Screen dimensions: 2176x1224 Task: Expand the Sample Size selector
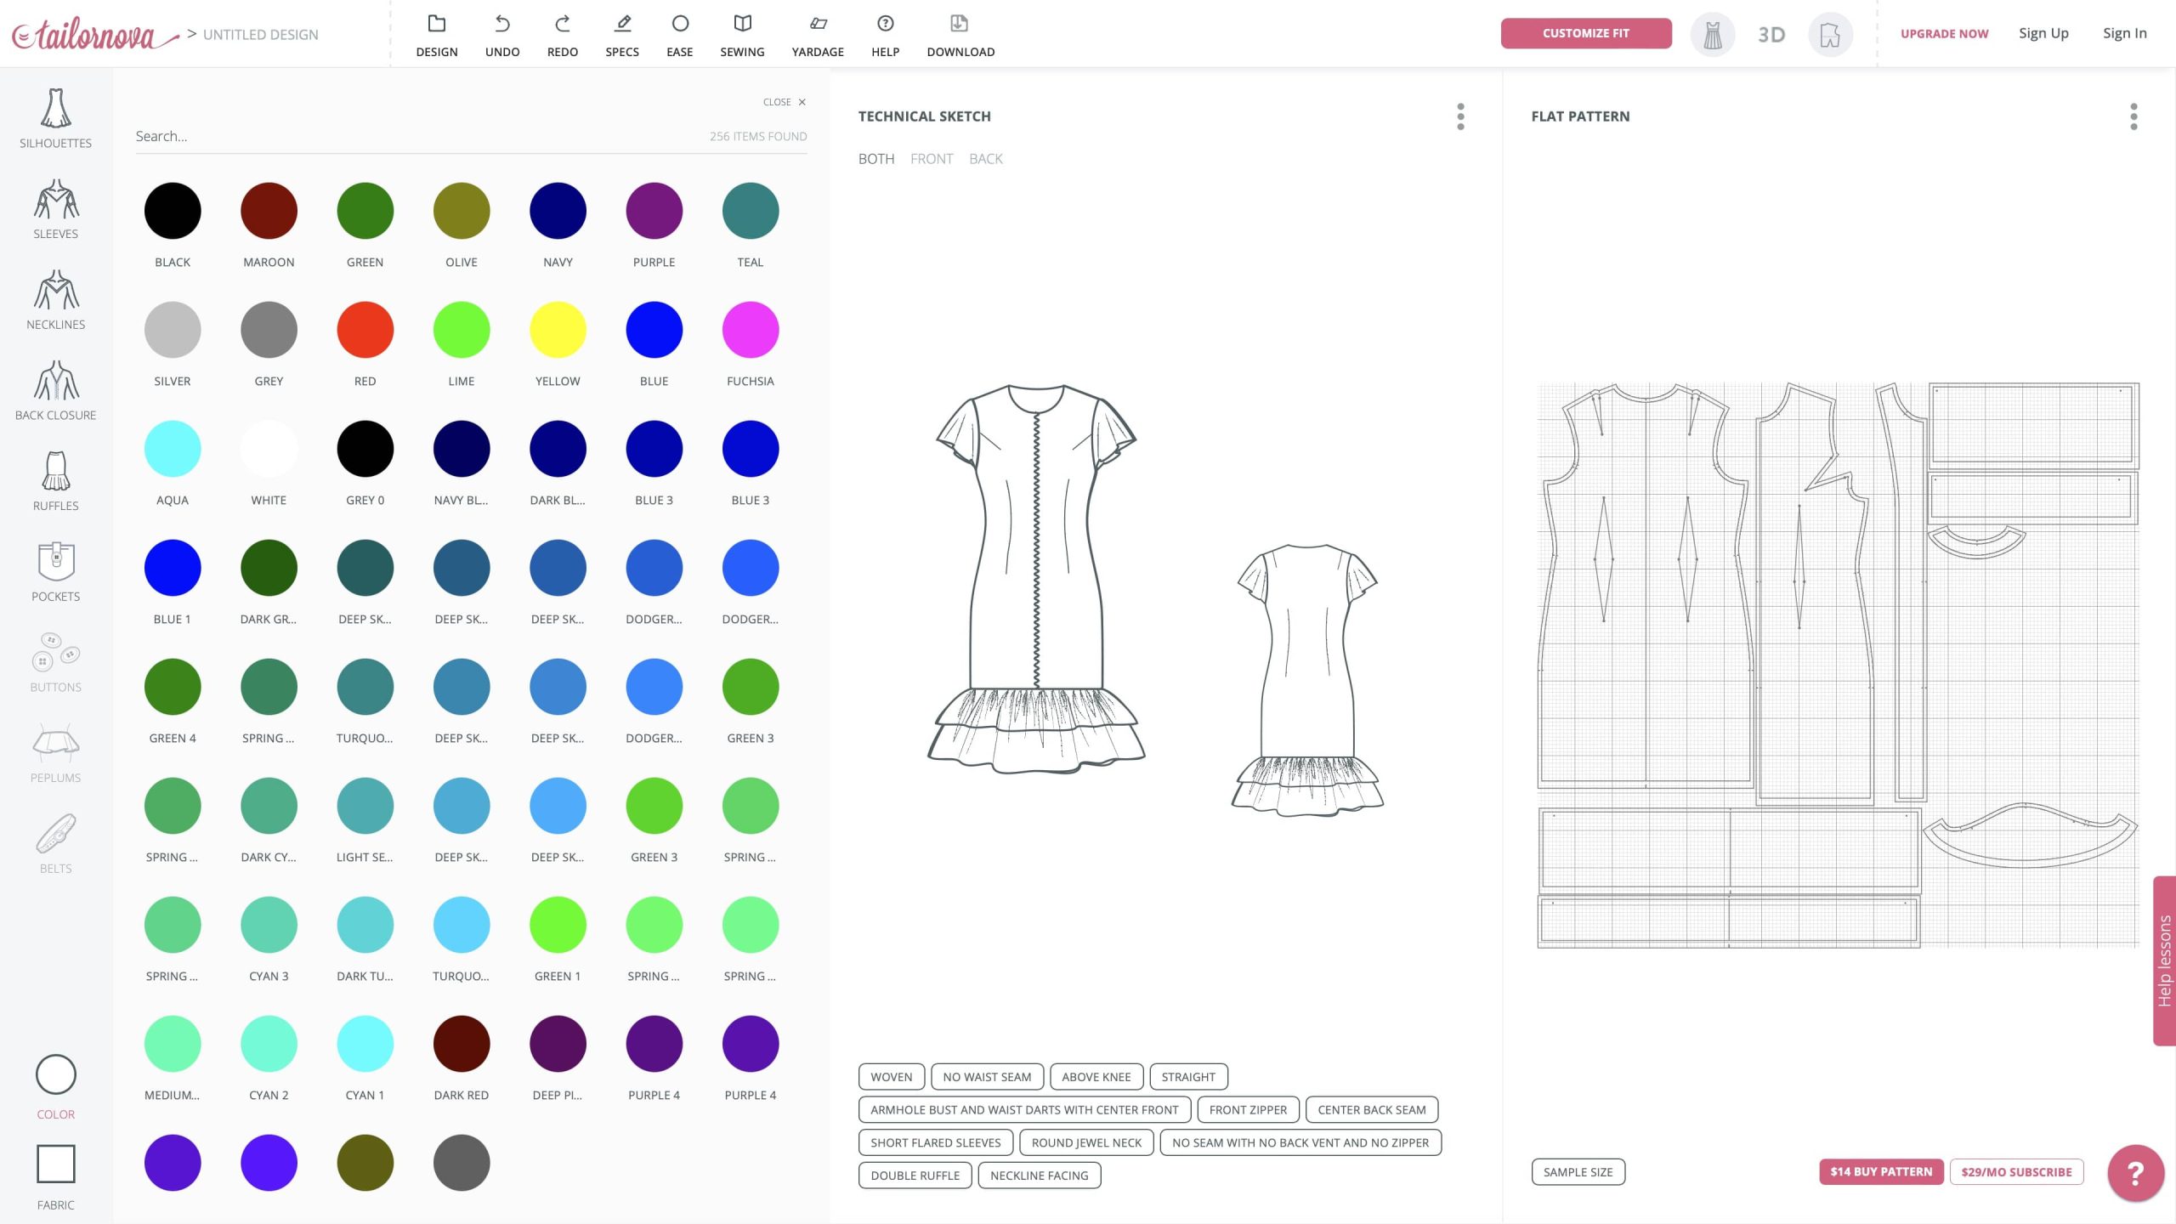(1578, 1171)
